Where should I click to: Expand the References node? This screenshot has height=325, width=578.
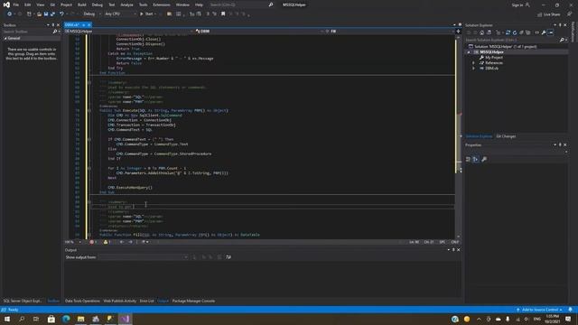pyautogui.click(x=474, y=63)
